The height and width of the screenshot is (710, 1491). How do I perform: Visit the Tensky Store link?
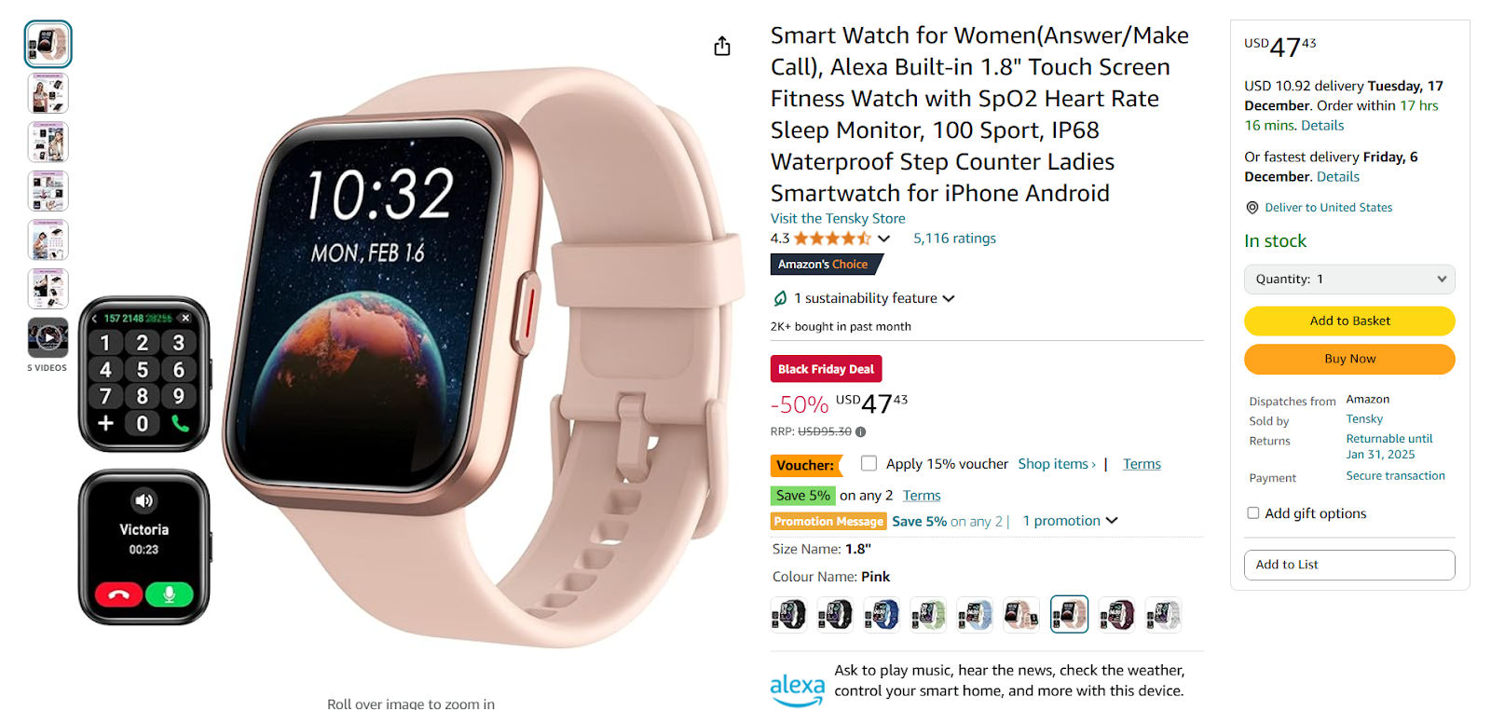838,218
